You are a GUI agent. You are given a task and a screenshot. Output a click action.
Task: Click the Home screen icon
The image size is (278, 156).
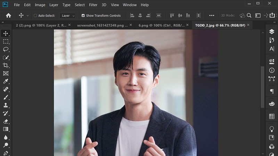(8, 16)
